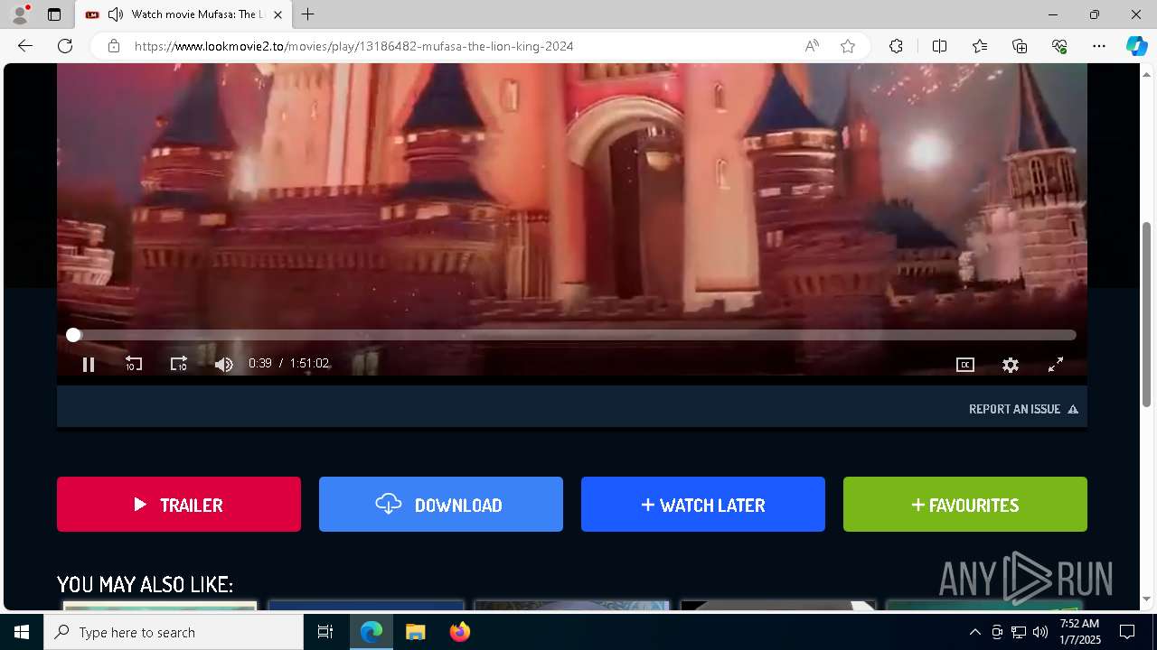Close the Mufasa movie tab
The image size is (1157, 650).
point(277,14)
